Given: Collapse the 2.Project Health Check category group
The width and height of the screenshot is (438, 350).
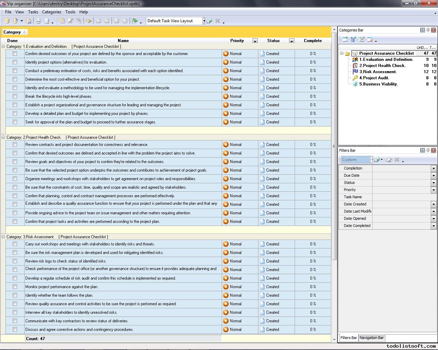Looking at the screenshot, I should pyautogui.click(x=3, y=137).
